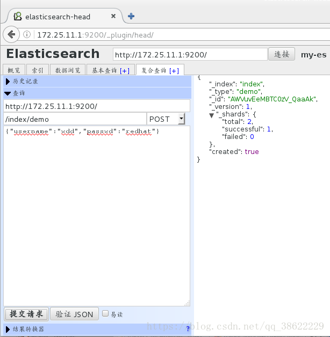This screenshot has width=330, height=337.
Task: Click the "demo" type value in result
Action: point(249,92)
